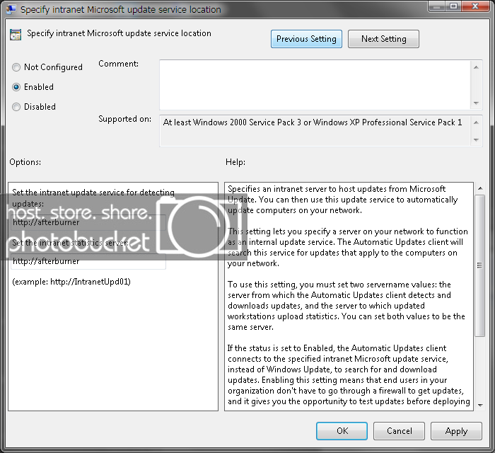Click inside the Comment text box
Screen dimensions: 495x453
pyautogui.click(x=315, y=85)
